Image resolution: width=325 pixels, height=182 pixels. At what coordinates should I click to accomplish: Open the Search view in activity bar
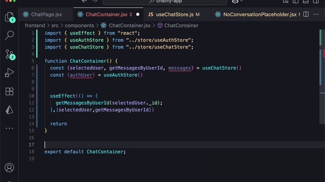pyautogui.click(x=10, y=35)
